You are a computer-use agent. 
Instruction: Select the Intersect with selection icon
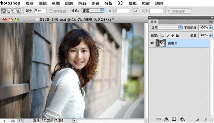(18, 11)
